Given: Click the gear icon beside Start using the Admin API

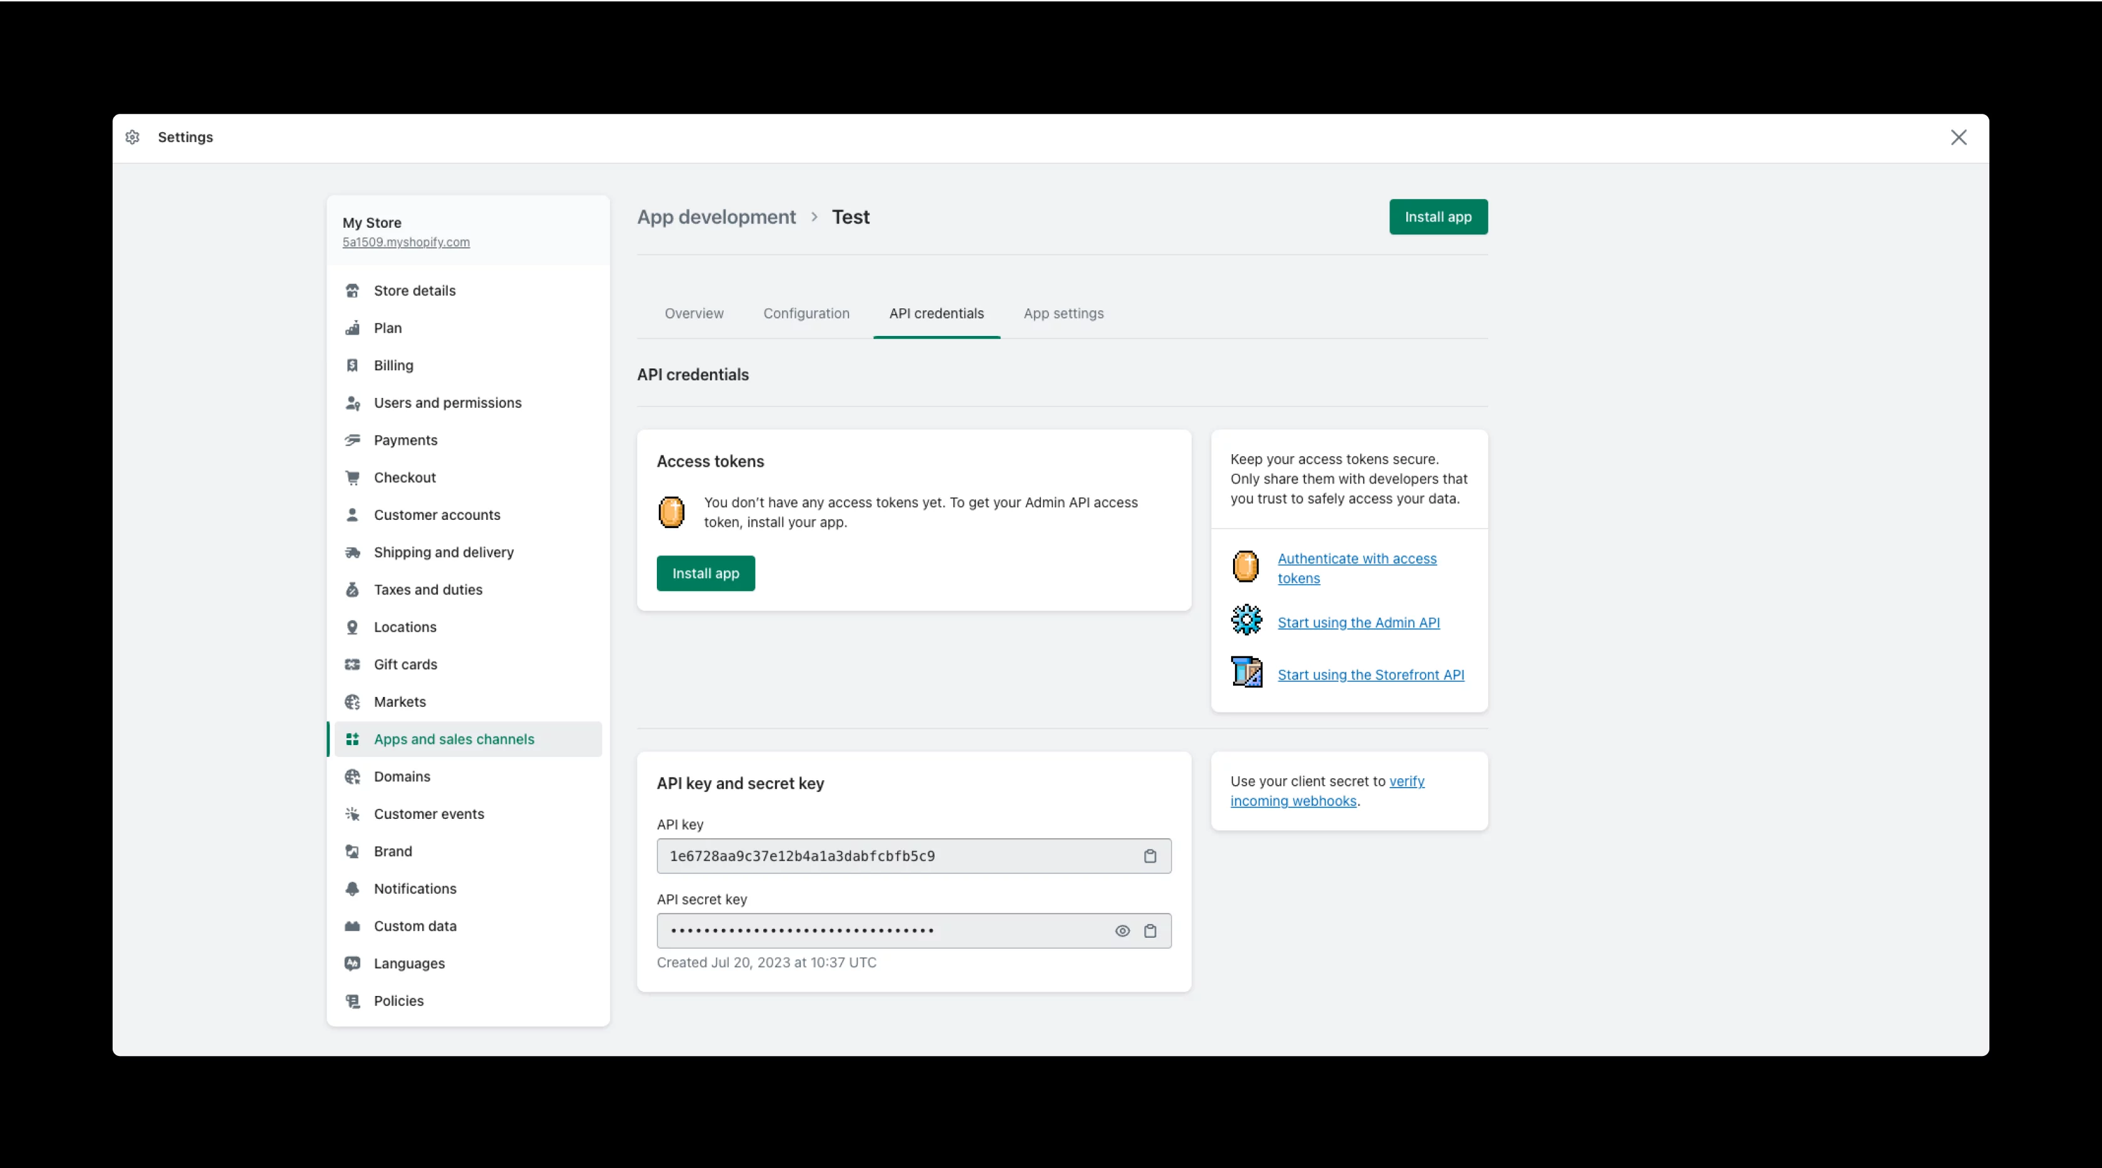Looking at the screenshot, I should tap(1246, 621).
